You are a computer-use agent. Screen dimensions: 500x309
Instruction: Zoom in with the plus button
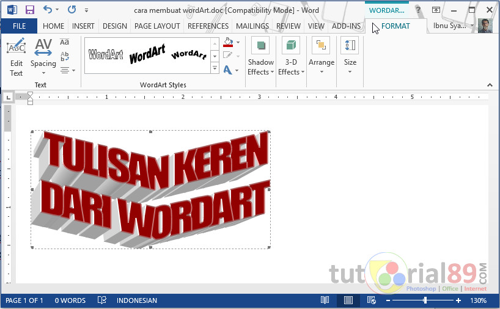[458, 300]
